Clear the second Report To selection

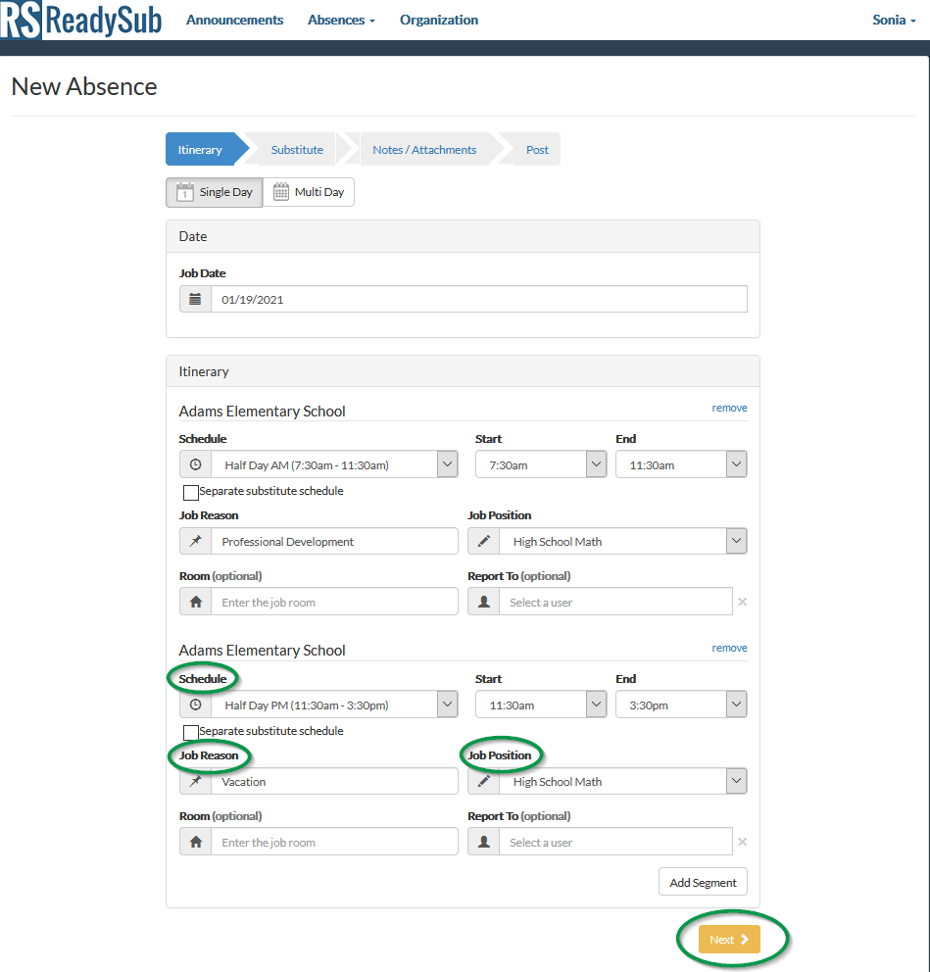(742, 841)
